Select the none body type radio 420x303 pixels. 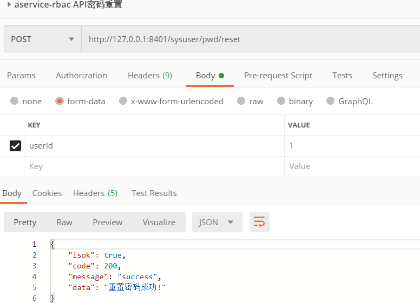click(15, 101)
